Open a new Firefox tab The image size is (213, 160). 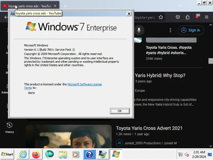pyautogui.click(x=65, y=6)
